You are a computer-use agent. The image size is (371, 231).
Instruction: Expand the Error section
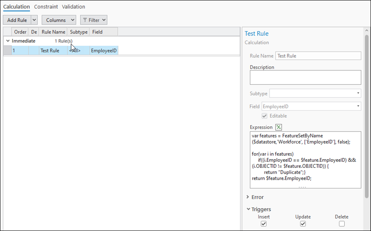[247, 197]
